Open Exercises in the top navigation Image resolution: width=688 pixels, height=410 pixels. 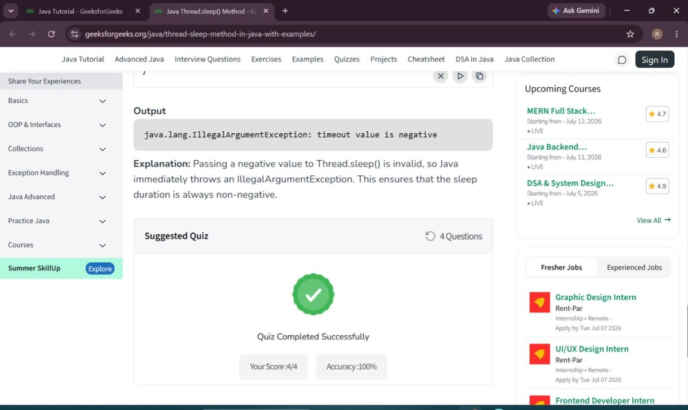click(x=266, y=59)
